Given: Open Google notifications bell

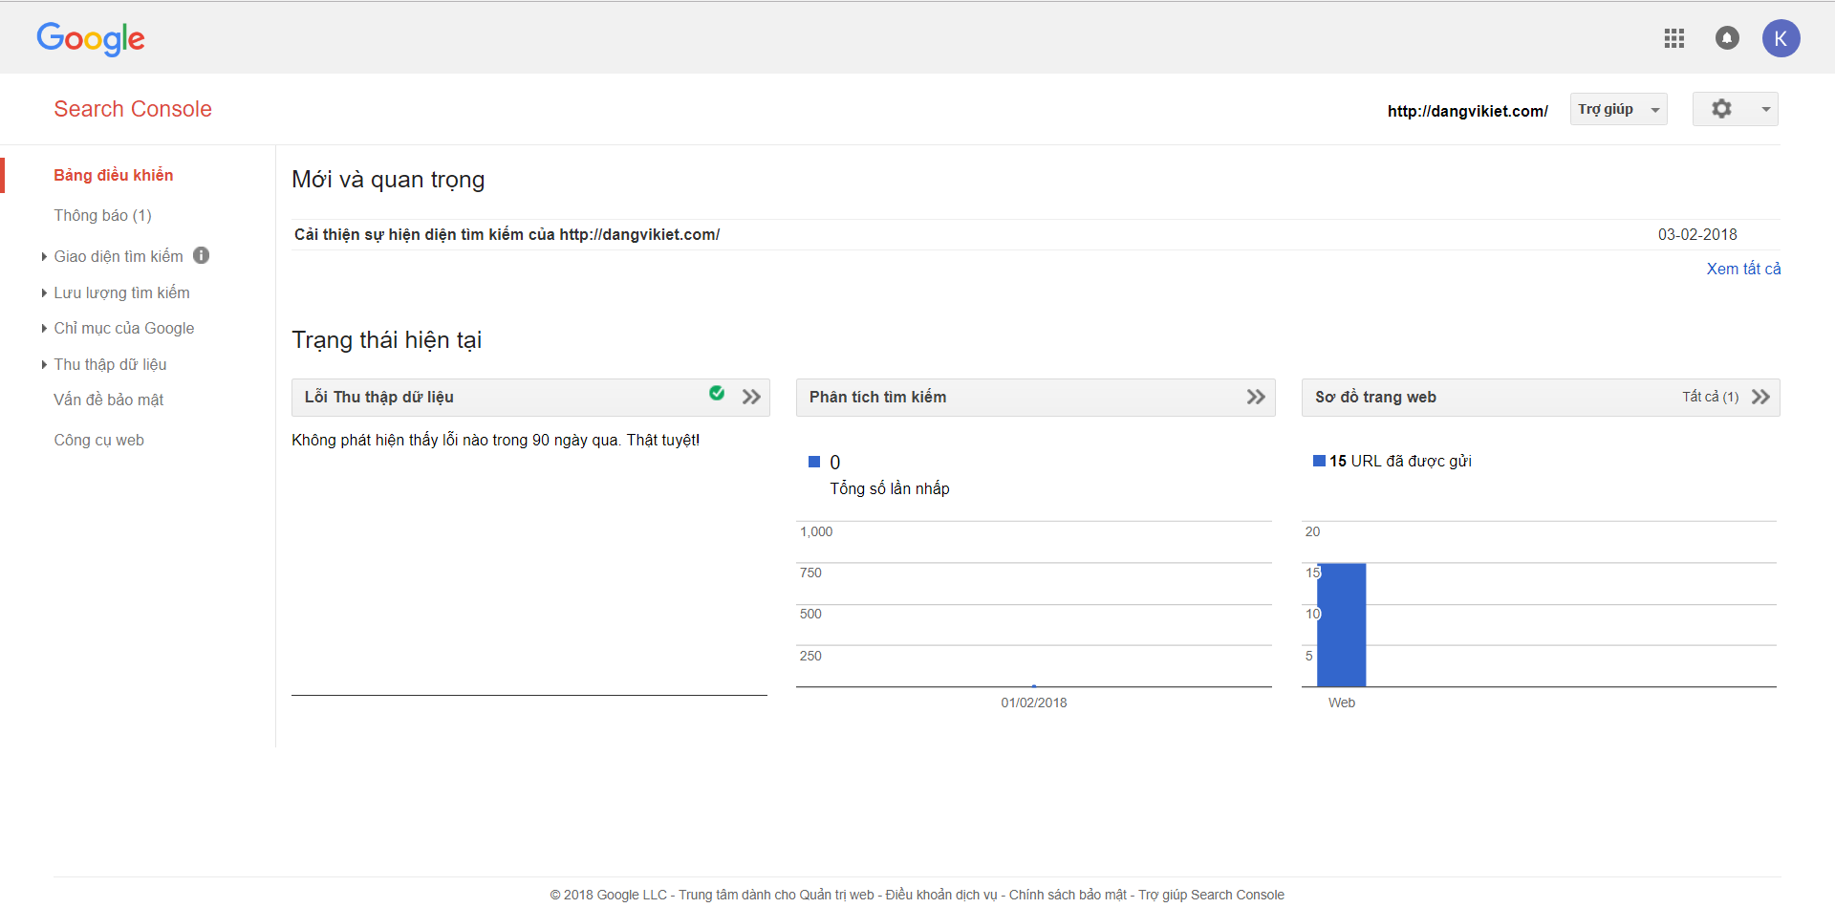Looking at the screenshot, I should [1727, 38].
